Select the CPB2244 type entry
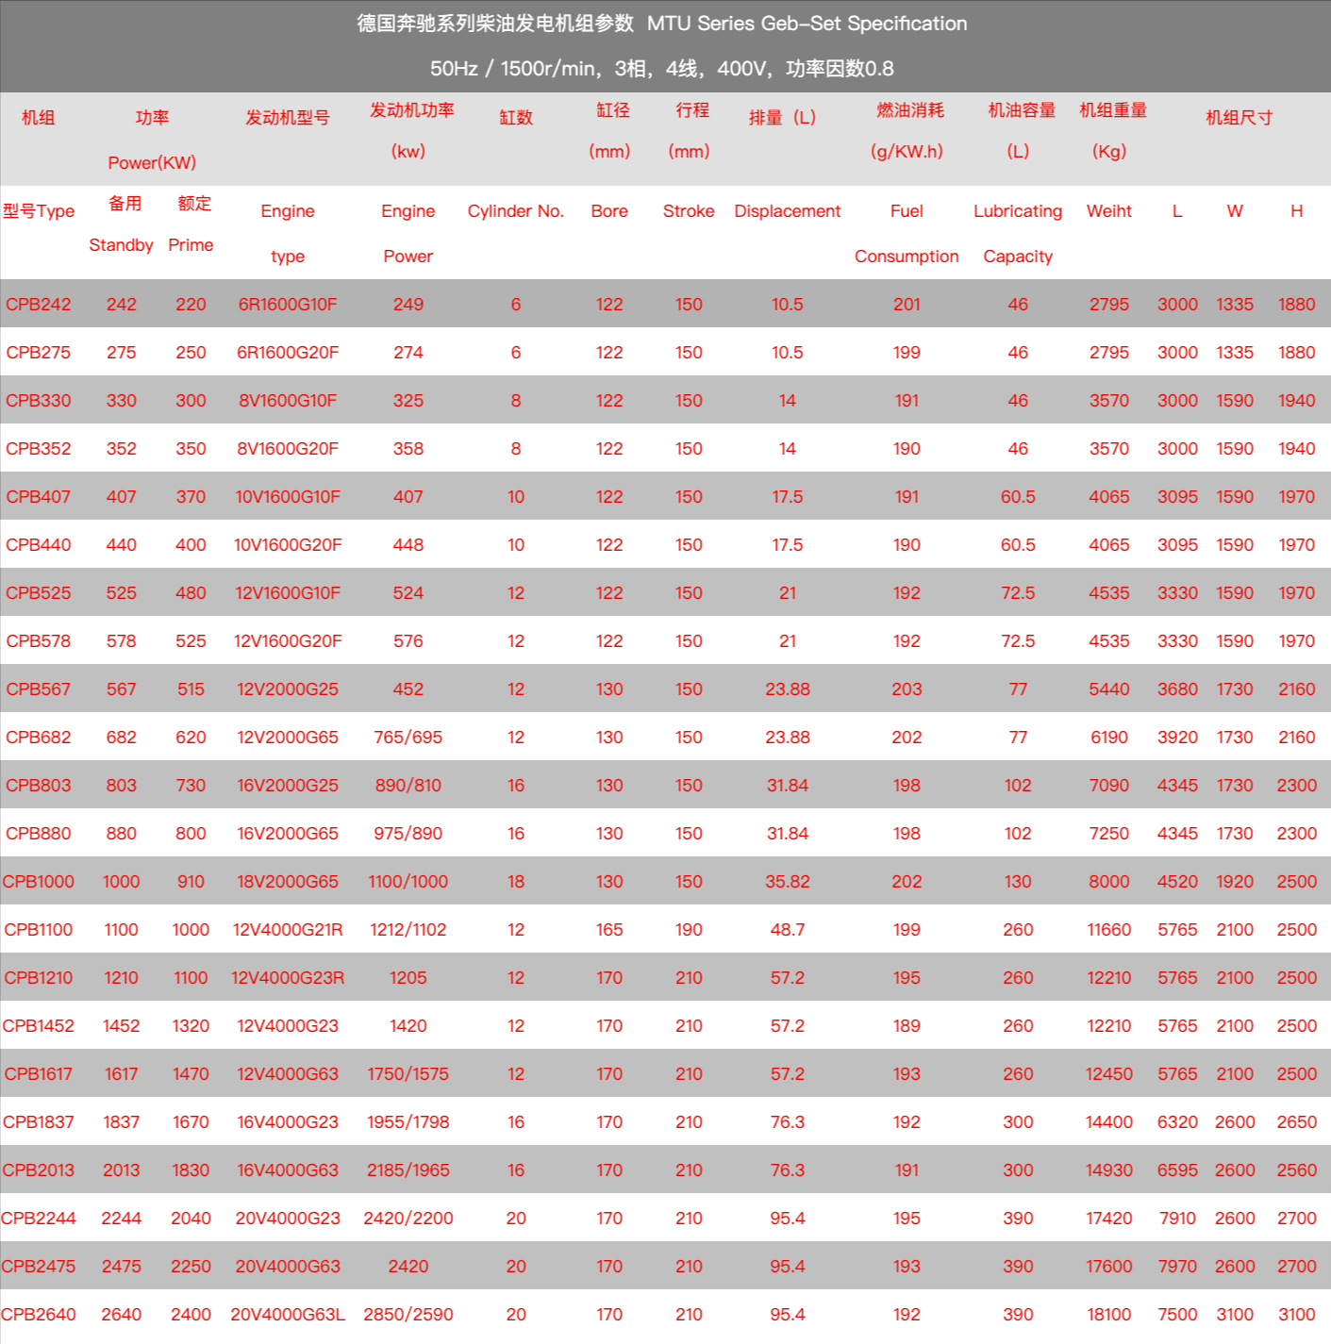Viewport: 1331px width, 1344px height. click(x=39, y=1219)
